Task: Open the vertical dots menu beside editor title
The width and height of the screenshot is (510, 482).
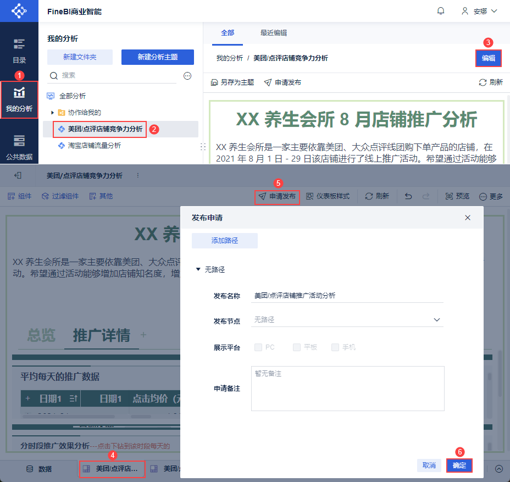Action: 138,175
